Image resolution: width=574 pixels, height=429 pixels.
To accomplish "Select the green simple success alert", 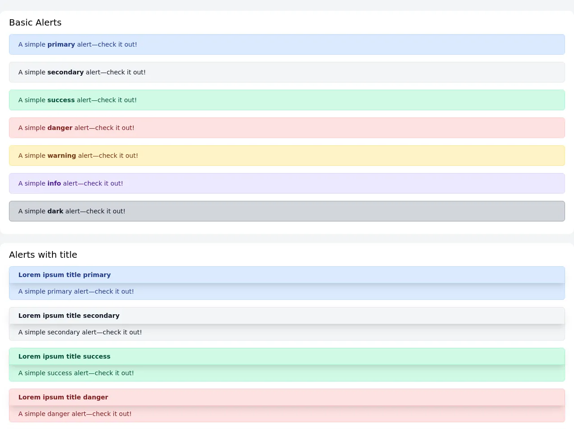I will click(287, 100).
